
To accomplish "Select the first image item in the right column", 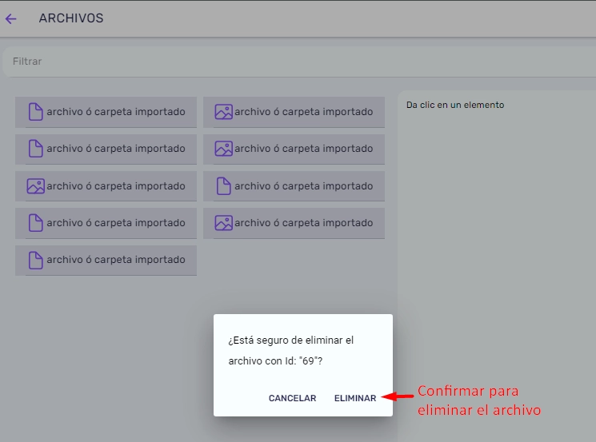I will click(x=294, y=112).
